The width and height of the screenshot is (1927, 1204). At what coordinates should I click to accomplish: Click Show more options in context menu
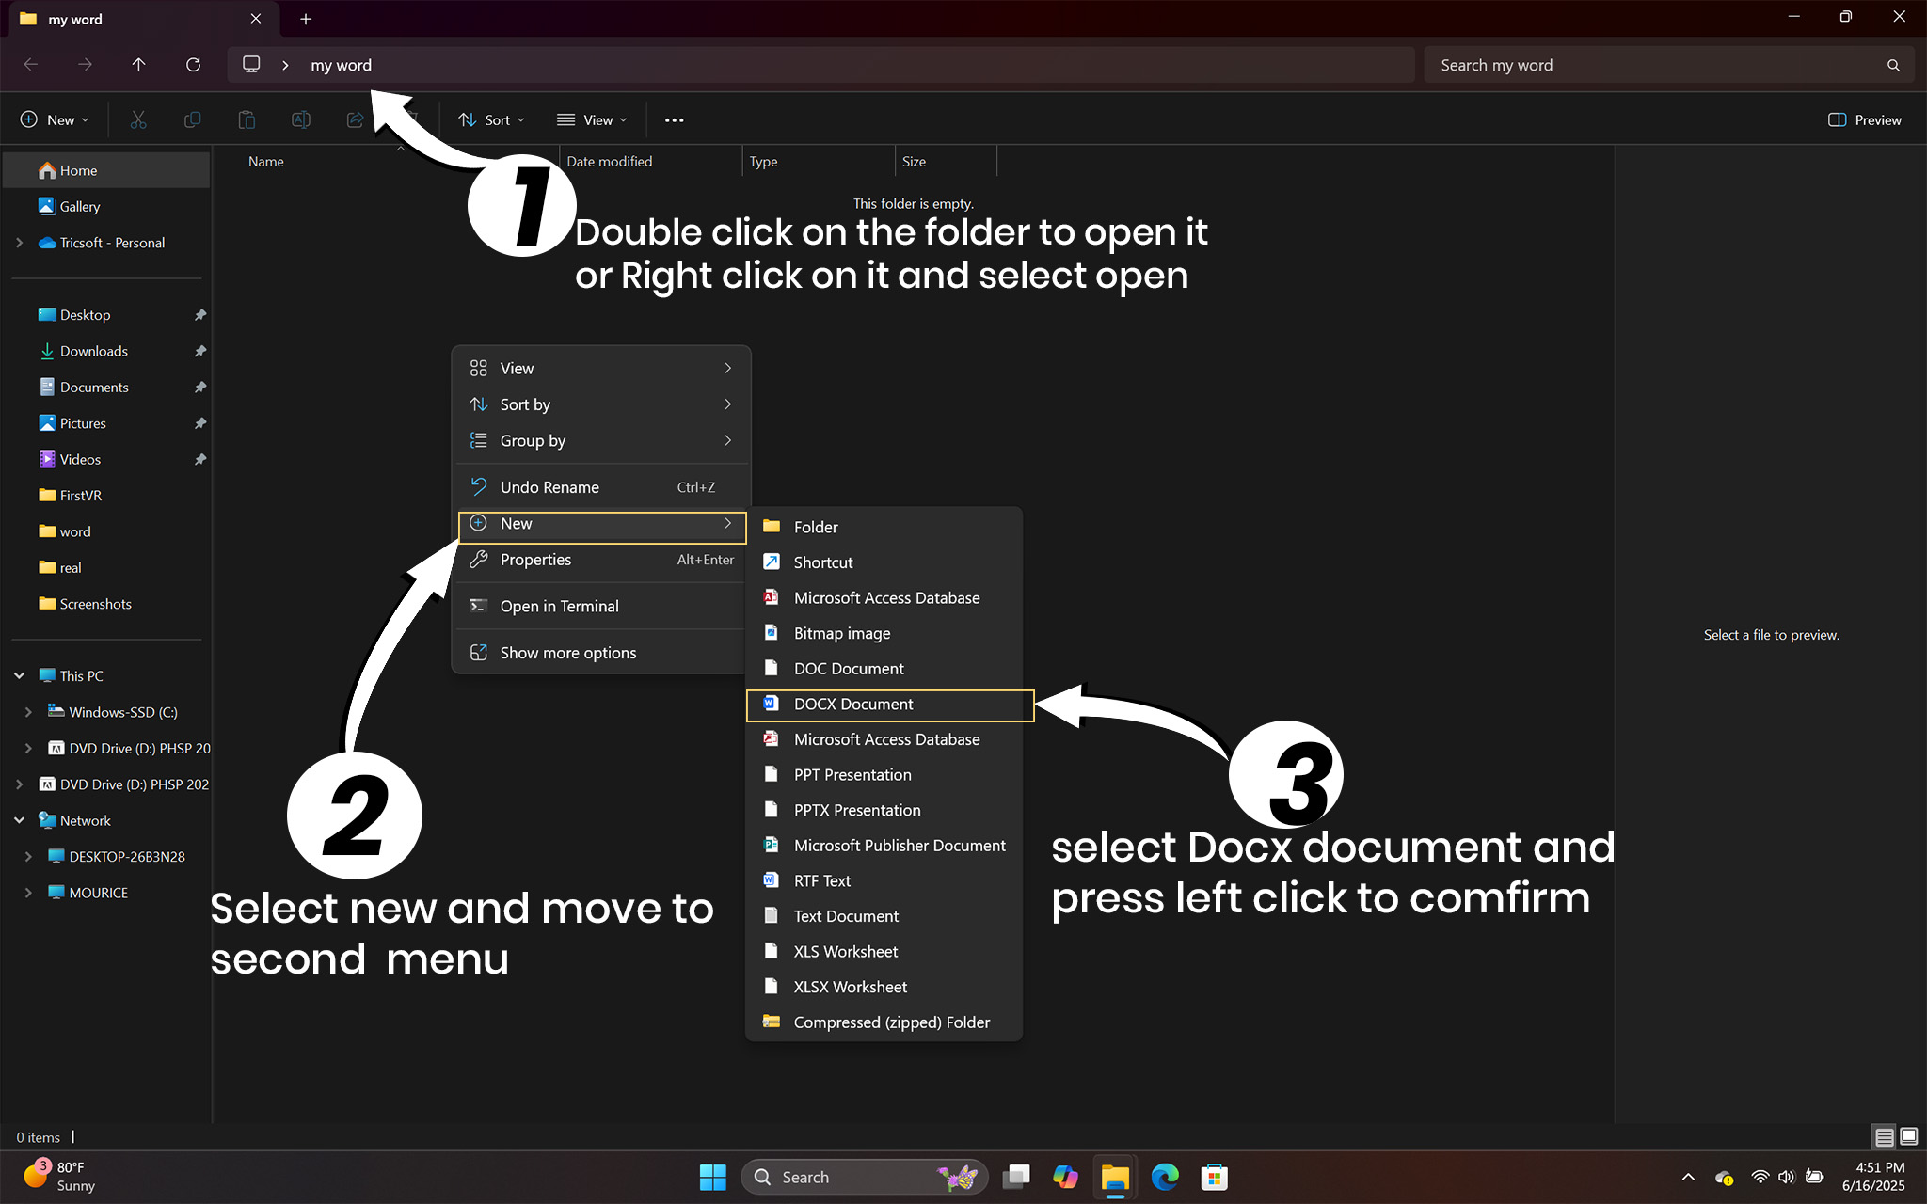[567, 653]
